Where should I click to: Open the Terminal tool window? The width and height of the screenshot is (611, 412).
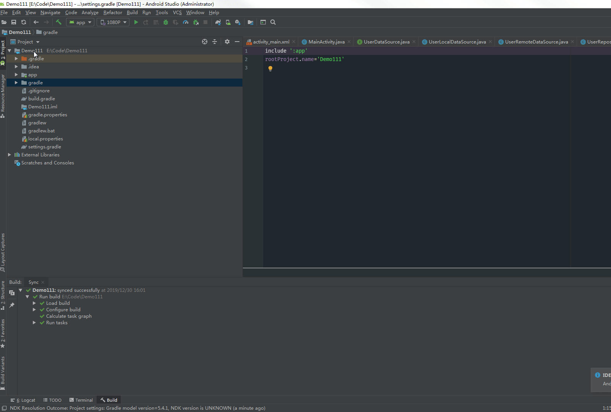pyautogui.click(x=81, y=400)
